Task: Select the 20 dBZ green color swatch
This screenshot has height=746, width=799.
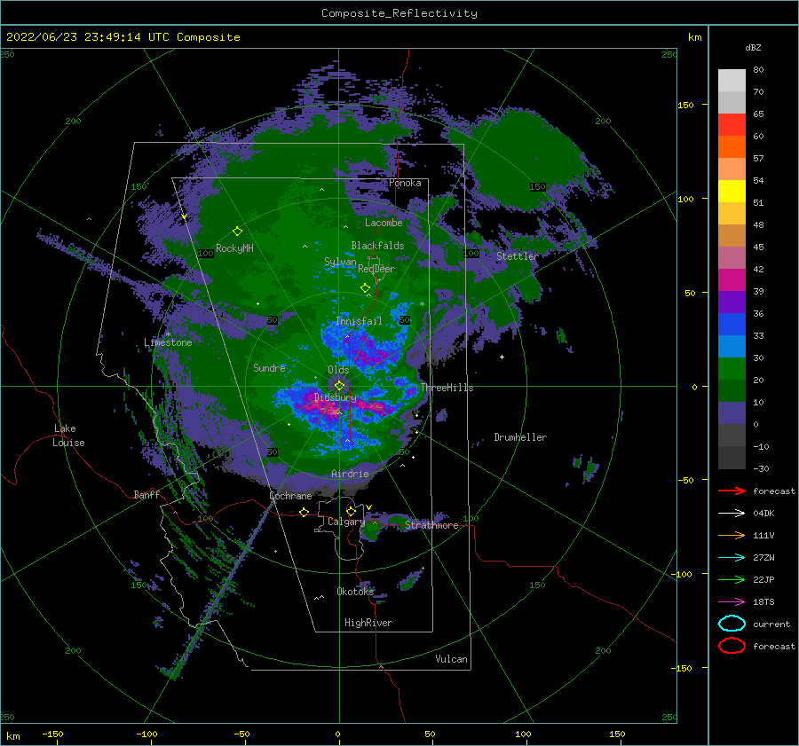Action: pos(732,368)
